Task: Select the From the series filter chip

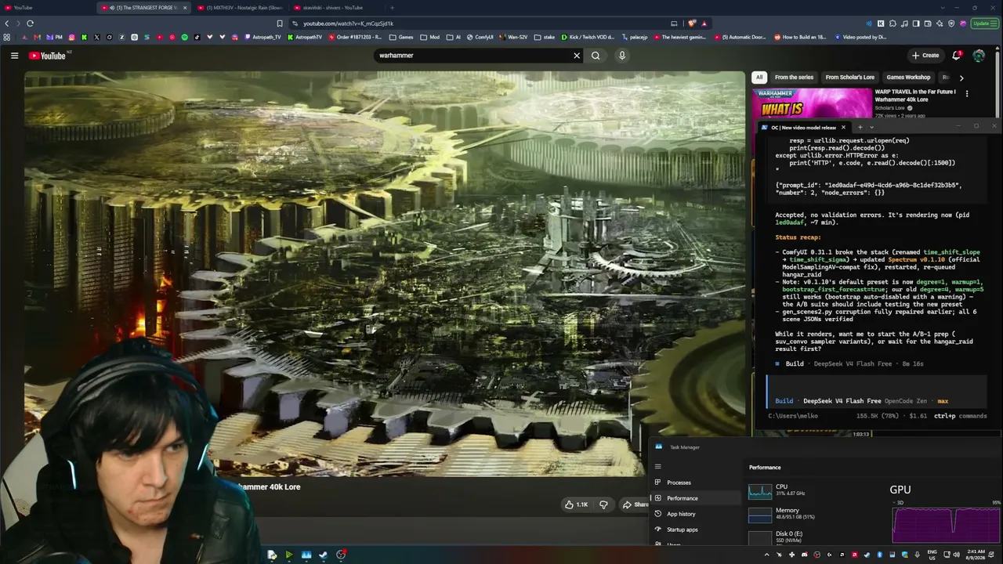Action: pyautogui.click(x=794, y=78)
